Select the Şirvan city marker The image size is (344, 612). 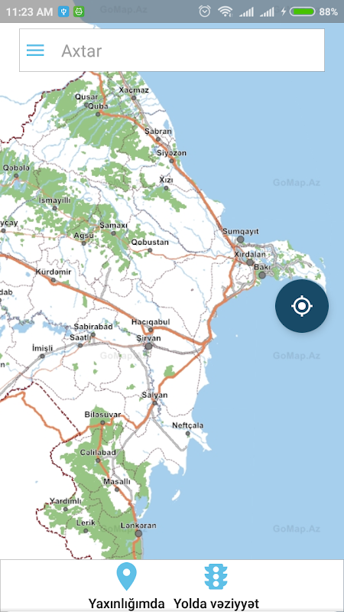tap(148, 347)
